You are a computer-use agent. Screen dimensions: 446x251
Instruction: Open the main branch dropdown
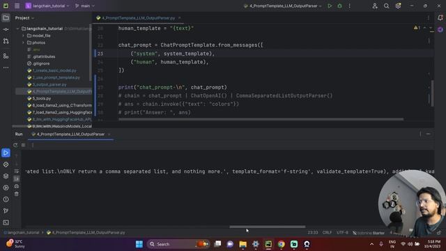pyautogui.click(x=85, y=6)
